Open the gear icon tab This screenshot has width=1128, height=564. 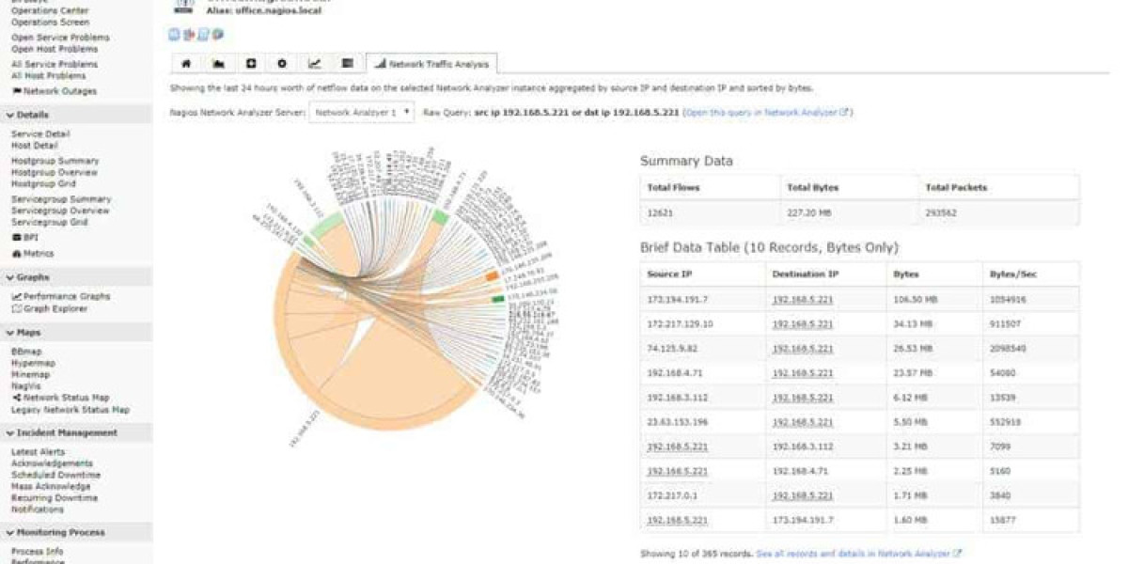pos(282,64)
